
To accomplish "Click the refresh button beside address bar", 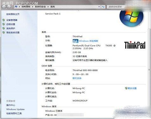I will pyautogui.click(x=103, y=7).
